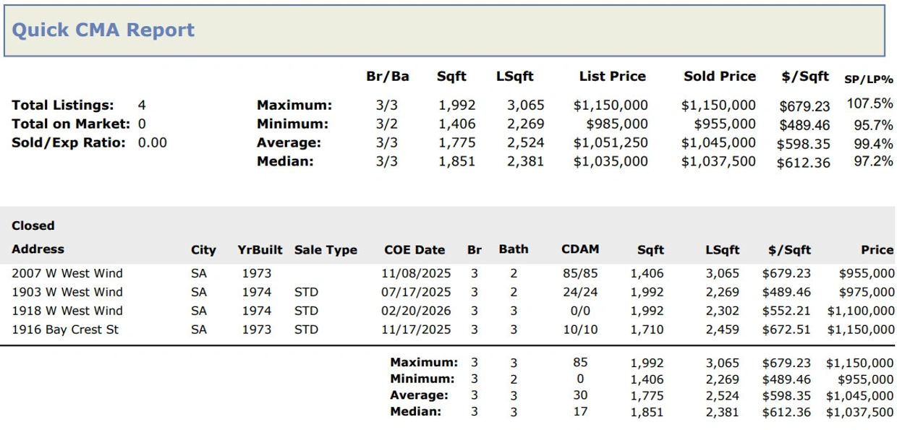Select the $1,150,000 price for Bay Crest
Image resolution: width=897 pixels, height=430 pixels.
click(x=861, y=330)
